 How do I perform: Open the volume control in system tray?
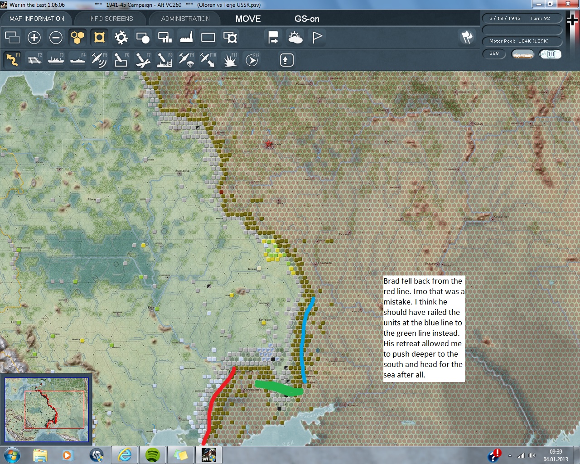point(532,455)
